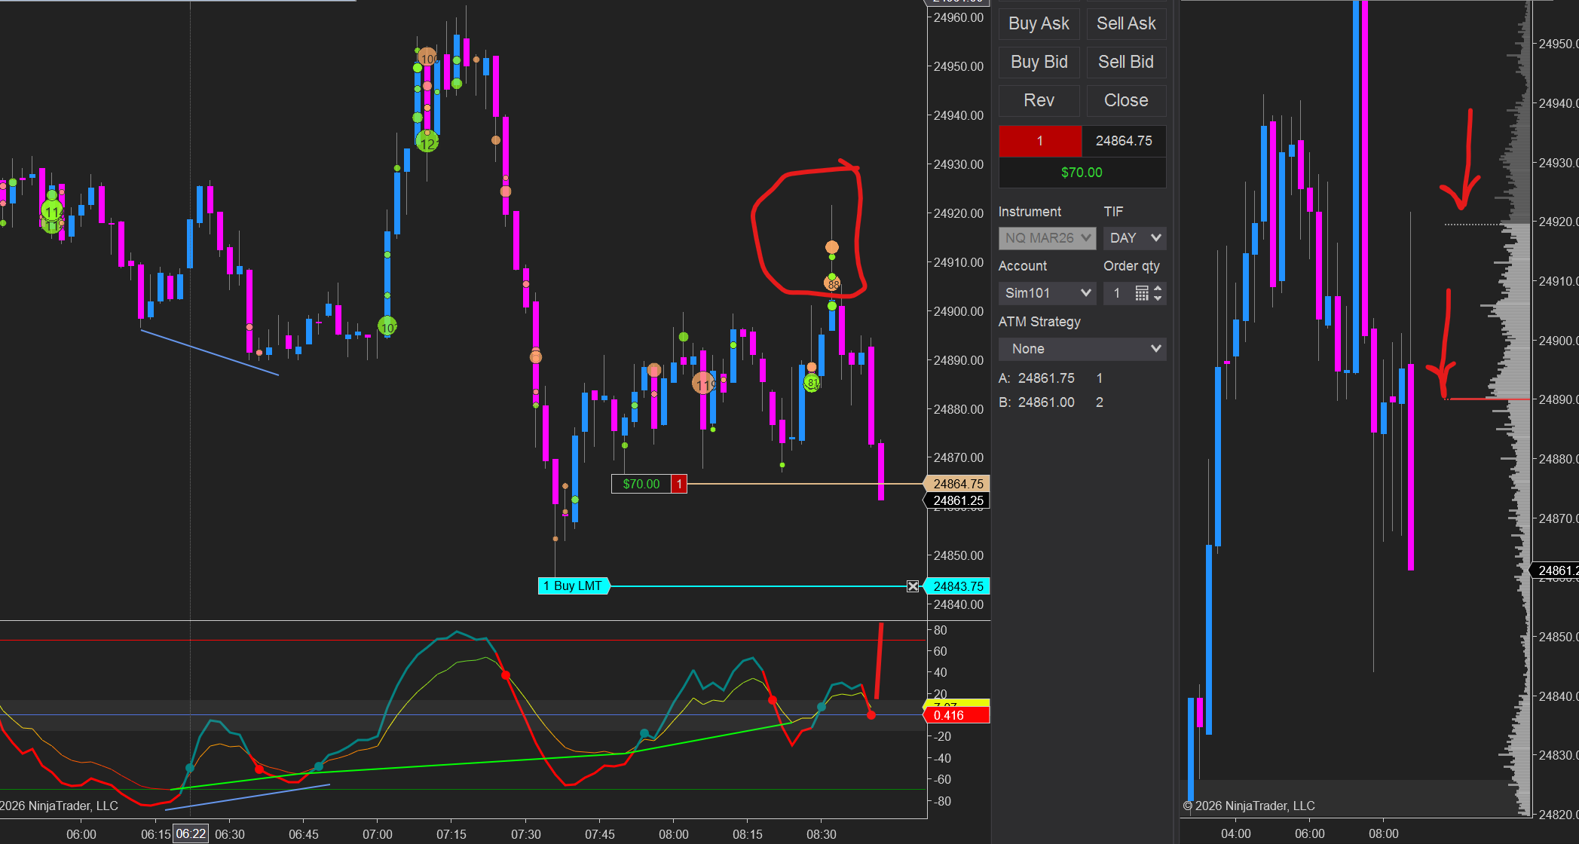
Task: Select the green 12 volume bubble marker
Action: (427, 142)
